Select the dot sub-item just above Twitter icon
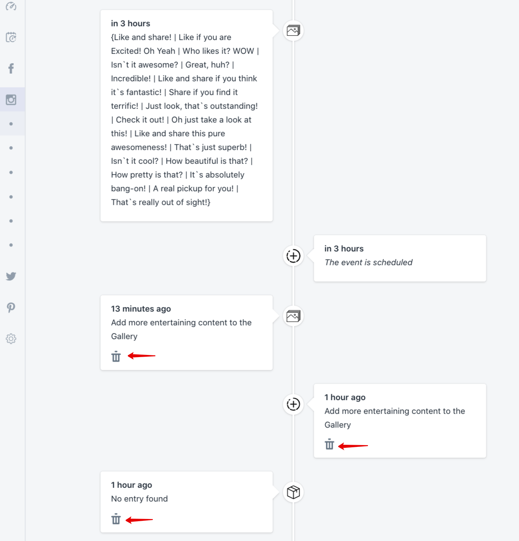This screenshot has height=541, width=519. point(11,245)
